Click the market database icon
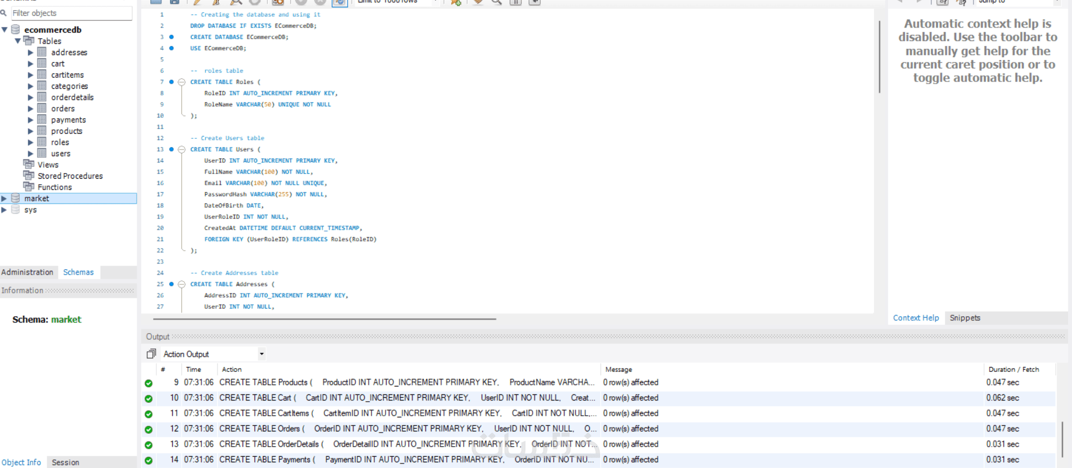This screenshot has width=1072, height=468. [x=16, y=198]
